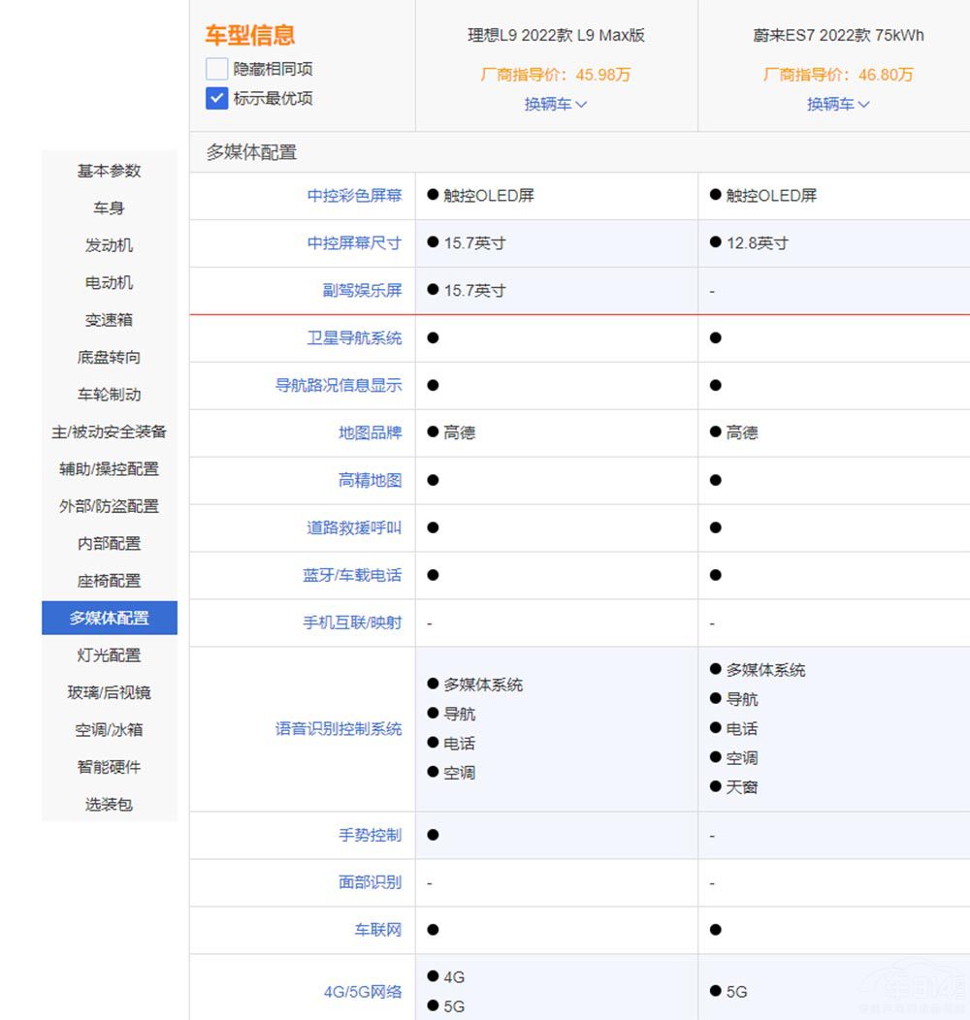Open 智能硬件 sidebar section

110,767
